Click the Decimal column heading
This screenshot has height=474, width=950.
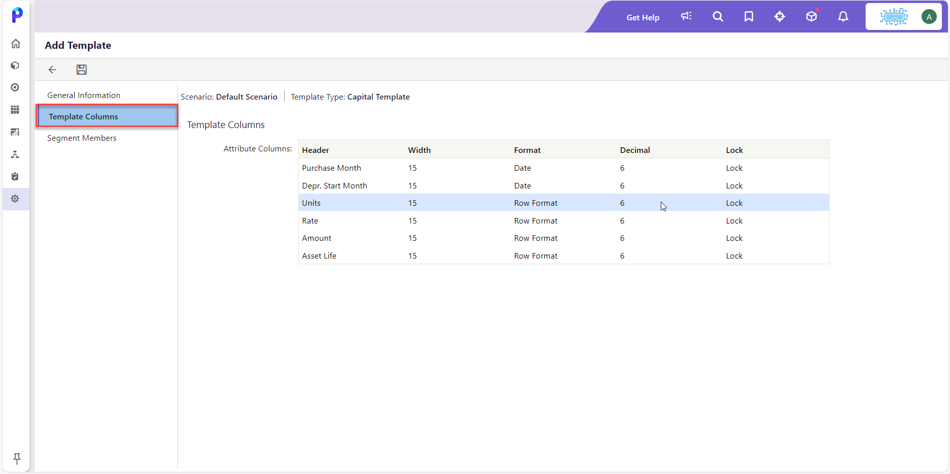point(635,150)
